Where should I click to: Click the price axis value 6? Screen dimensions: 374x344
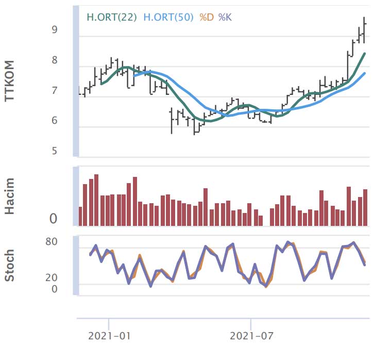55,120
